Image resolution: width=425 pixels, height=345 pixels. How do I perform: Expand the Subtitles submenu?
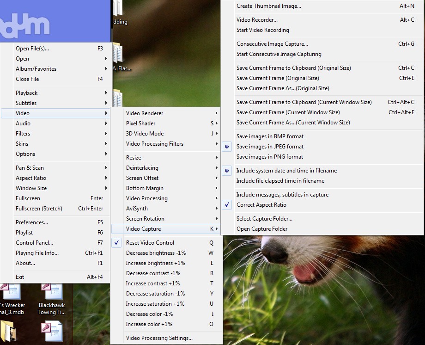coord(55,103)
